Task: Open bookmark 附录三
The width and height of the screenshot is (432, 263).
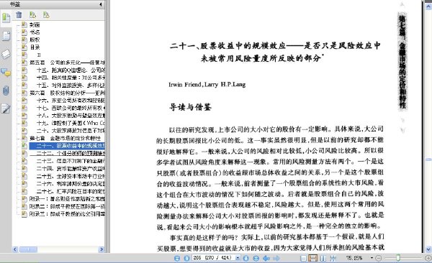Action: (x=67, y=213)
